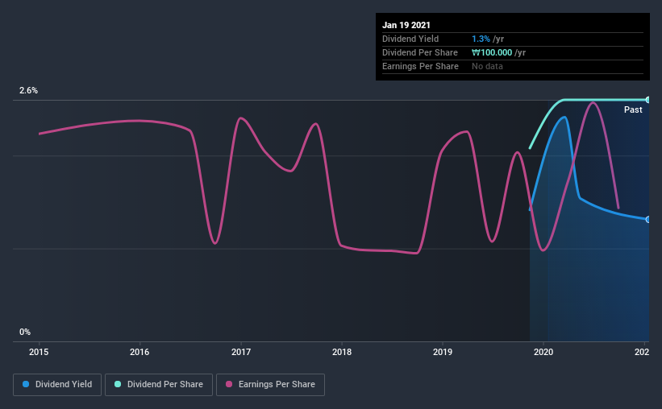The height and width of the screenshot is (409, 662).
Task: Click the 'Jan 19 2021' tooltip date
Action: click(406, 25)
